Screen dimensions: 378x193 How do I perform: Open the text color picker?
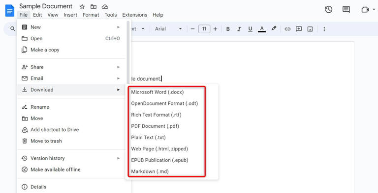pyautogui.click(x=262, y=29)
